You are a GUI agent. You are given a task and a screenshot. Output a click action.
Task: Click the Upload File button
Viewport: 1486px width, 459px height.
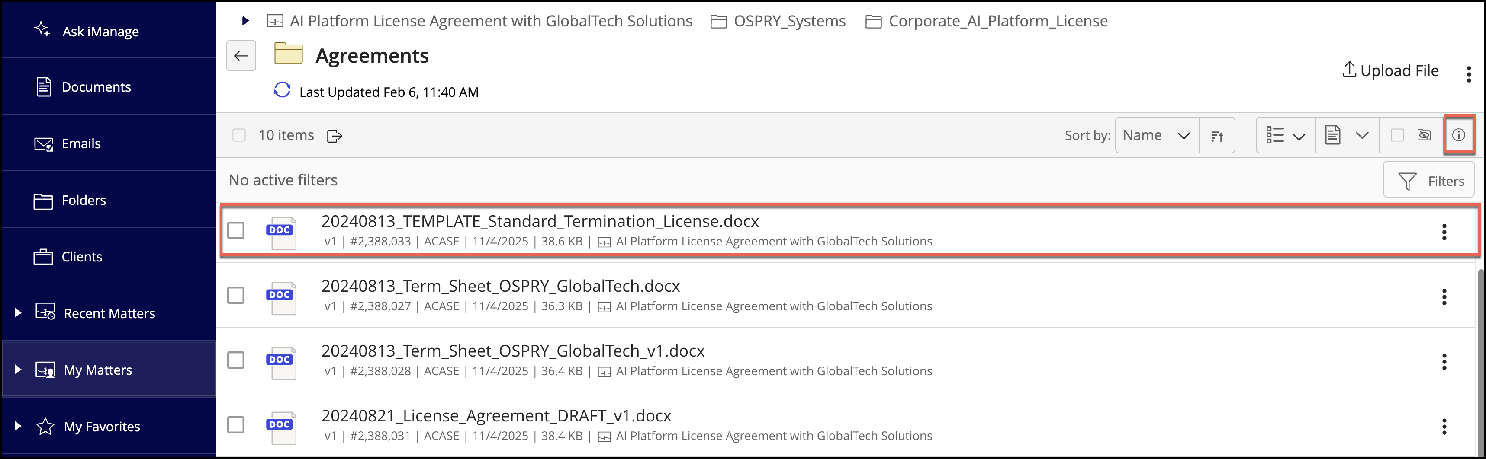1390,71
